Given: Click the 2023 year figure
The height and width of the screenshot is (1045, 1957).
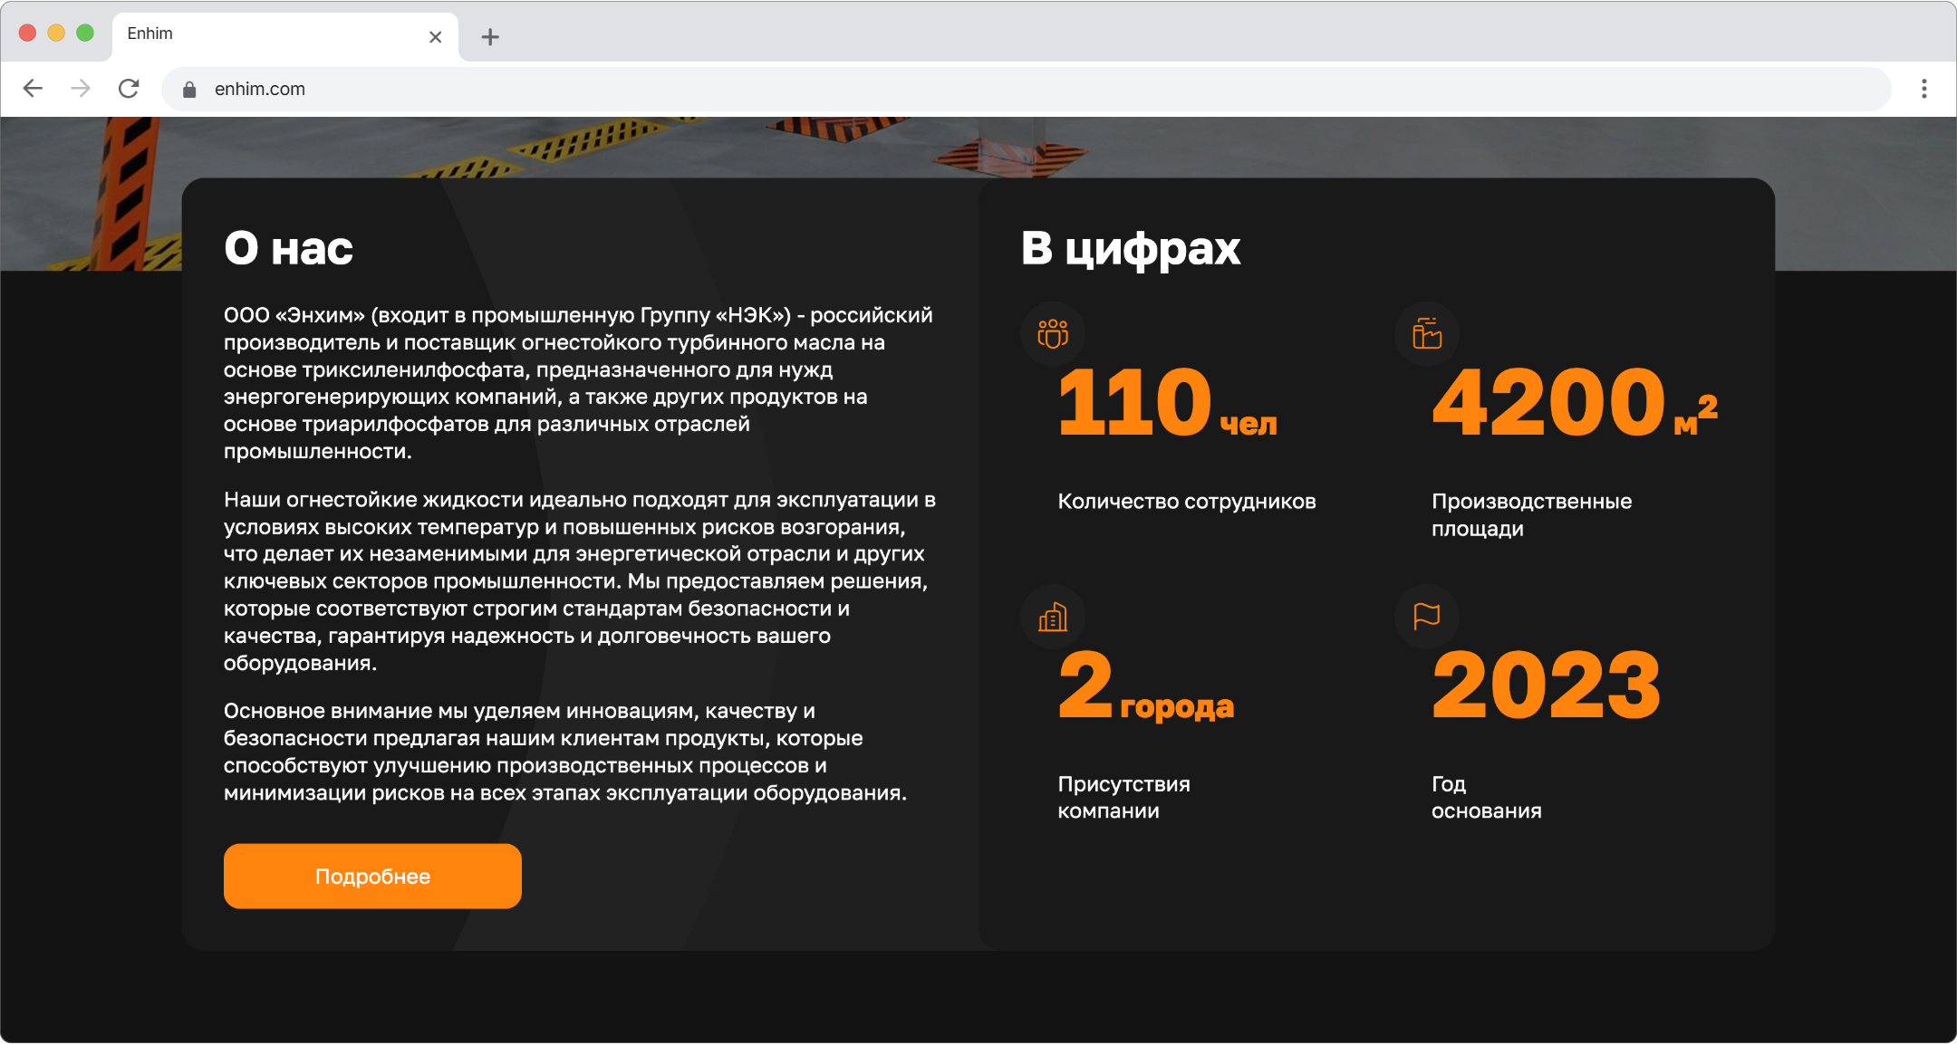Looking at the screenshot, I should tap(1547, 685).
